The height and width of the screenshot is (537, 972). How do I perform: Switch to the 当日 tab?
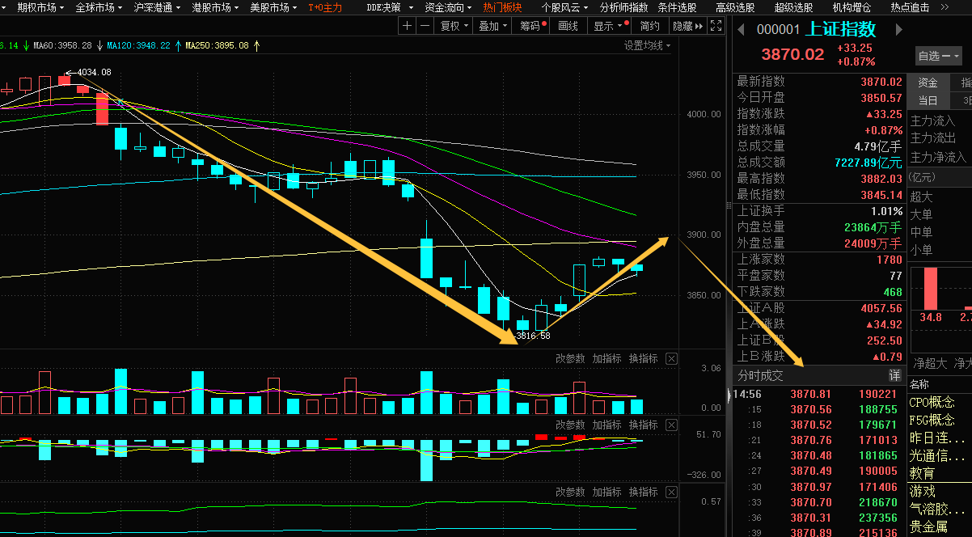928,100
